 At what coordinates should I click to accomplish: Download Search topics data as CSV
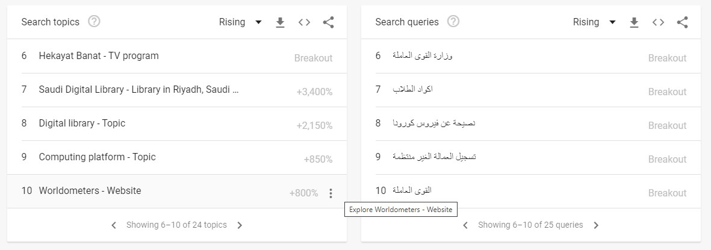coord(280,22)
